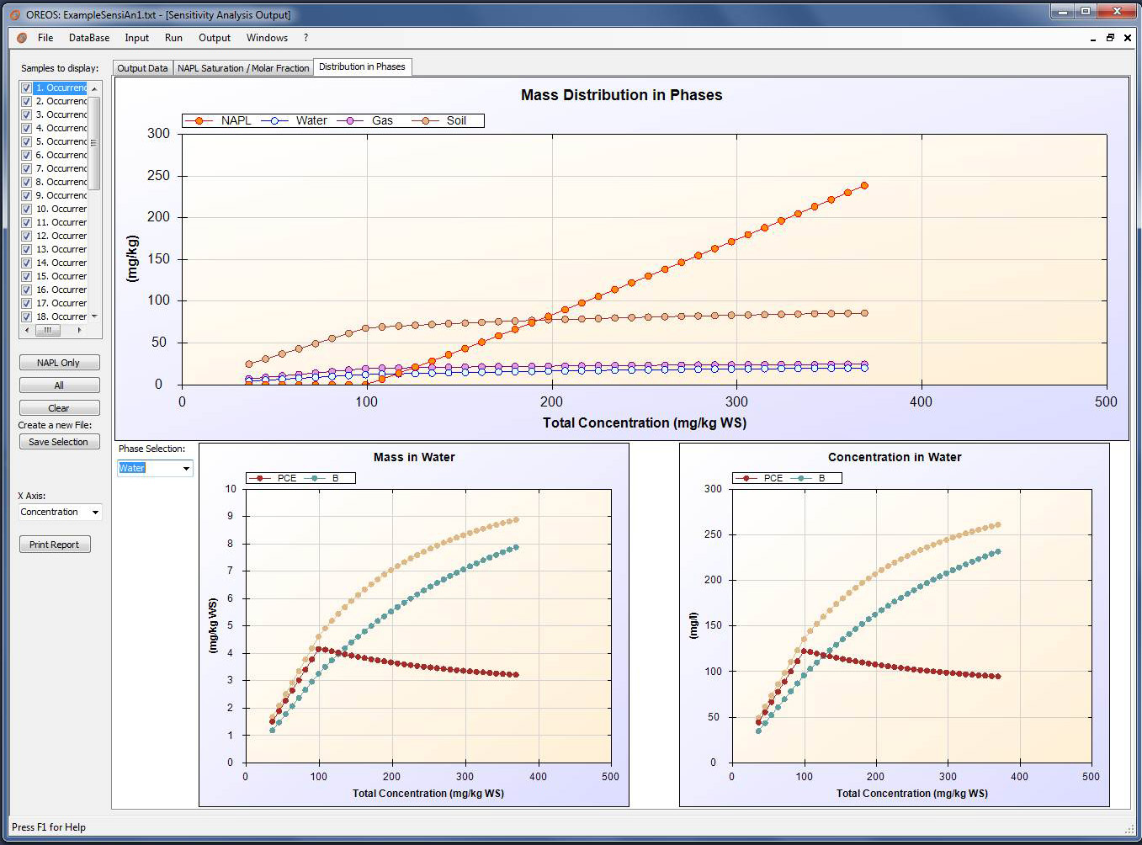Toggle the 5. Occurrence sample checkbox
Screen dimensions: 1142x845
(x=27, y=141)
